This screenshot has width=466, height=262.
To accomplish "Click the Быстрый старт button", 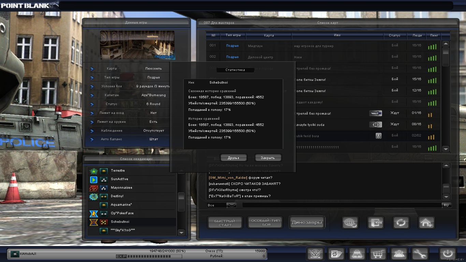I will [x=225, y=223].
